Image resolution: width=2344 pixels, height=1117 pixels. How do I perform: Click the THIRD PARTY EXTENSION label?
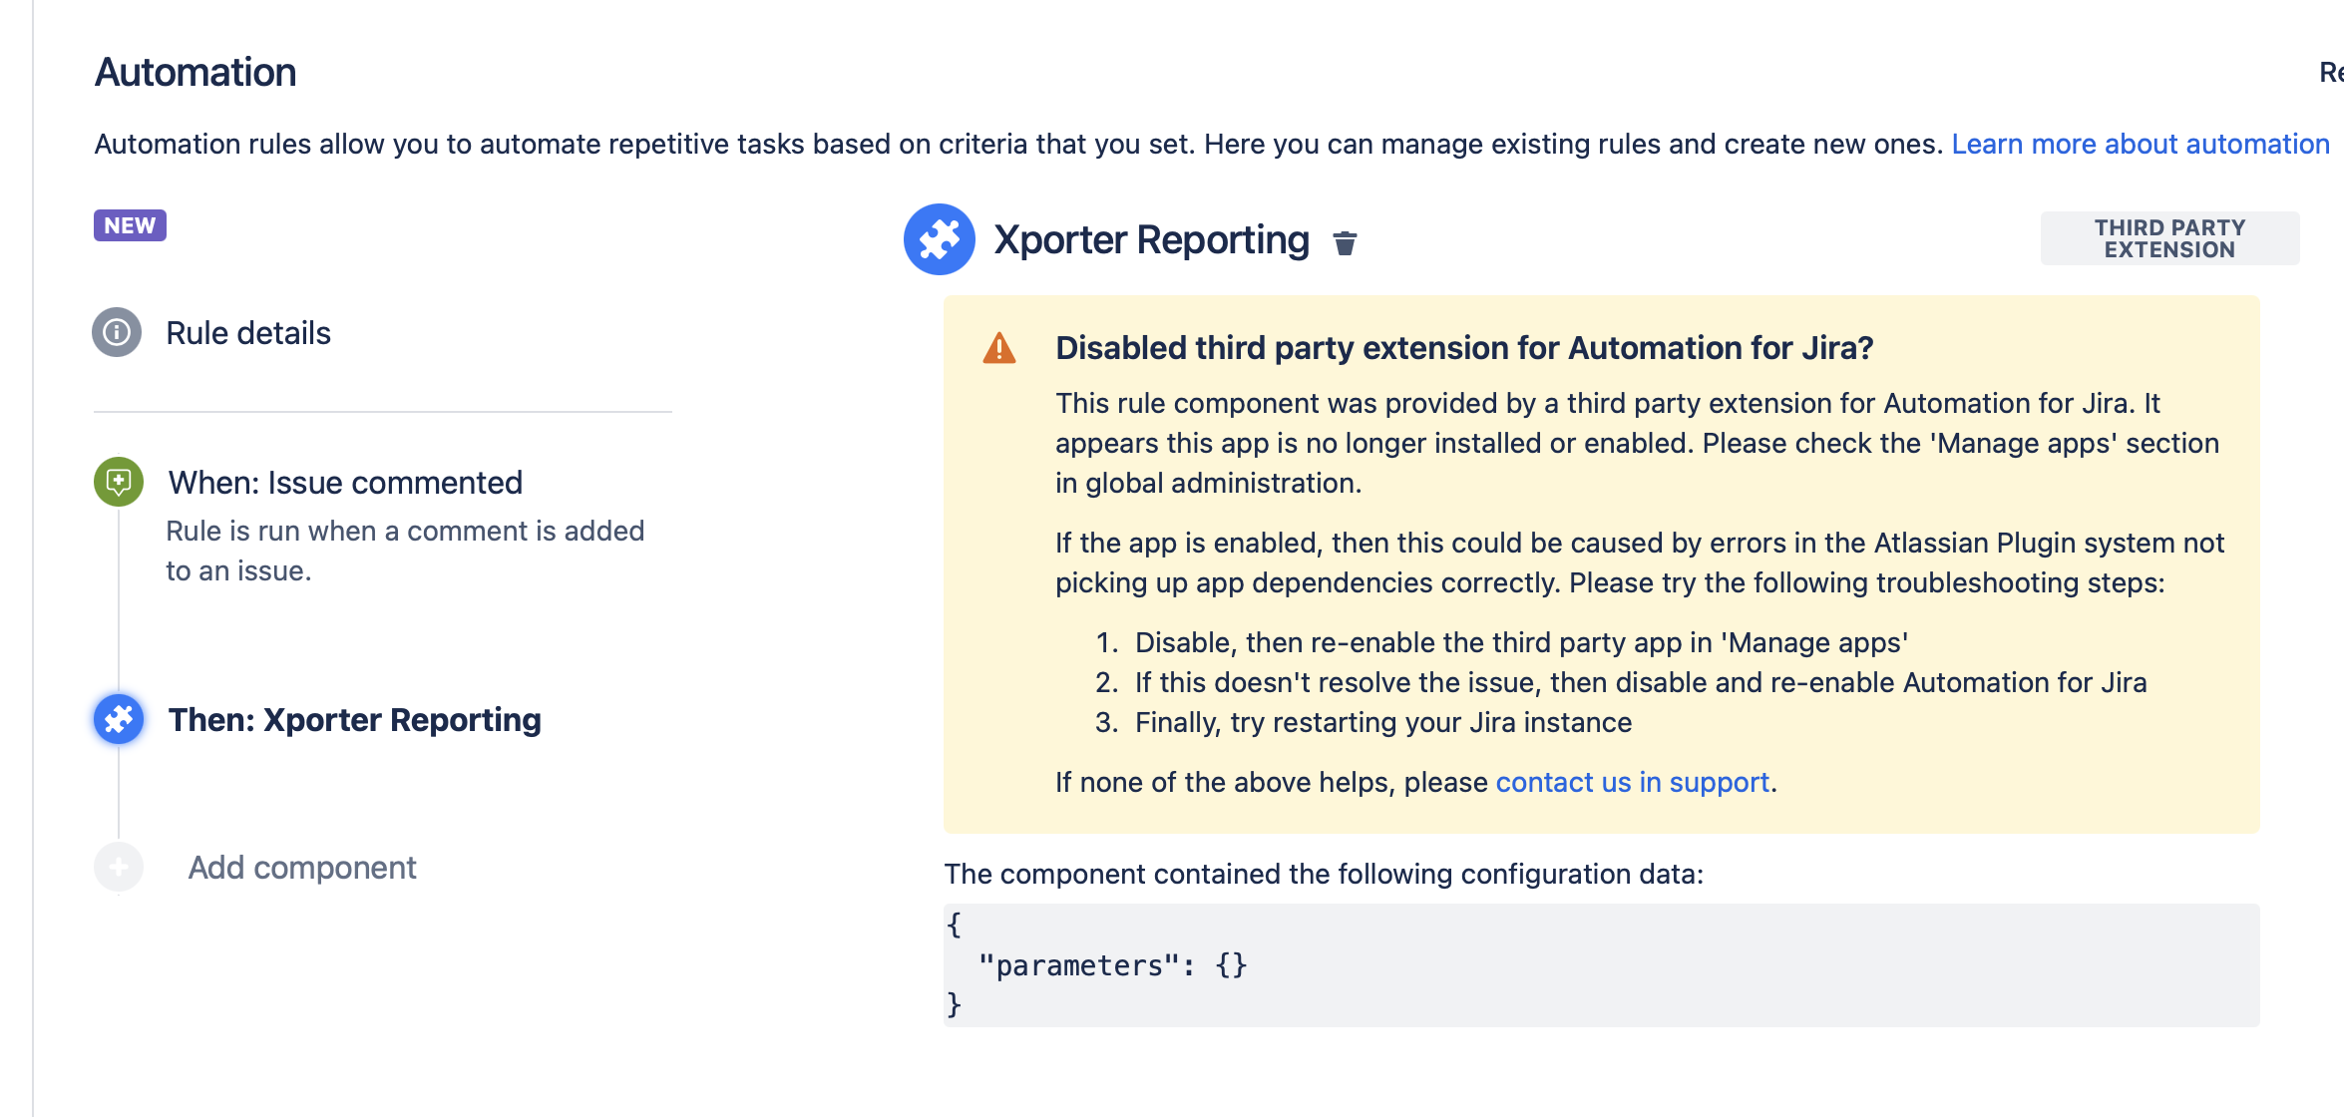pyautogui.click(x=2169, y=239)
